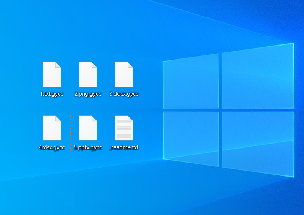
Task: Click the '1.txt.gycc' filename label
Action: coord(52,94)
